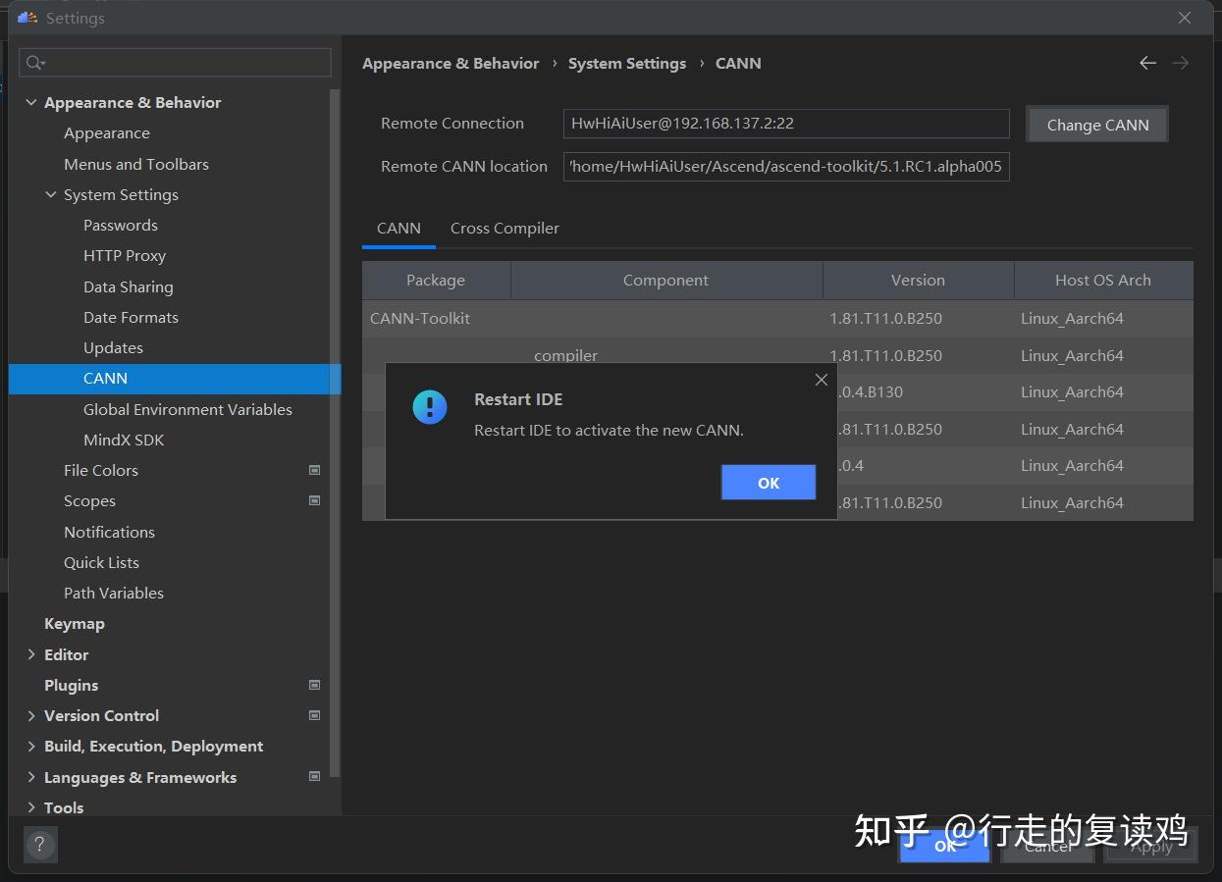Switch to the Cross Compiler tab
1222x882 pixels.
tap(505, 228)
